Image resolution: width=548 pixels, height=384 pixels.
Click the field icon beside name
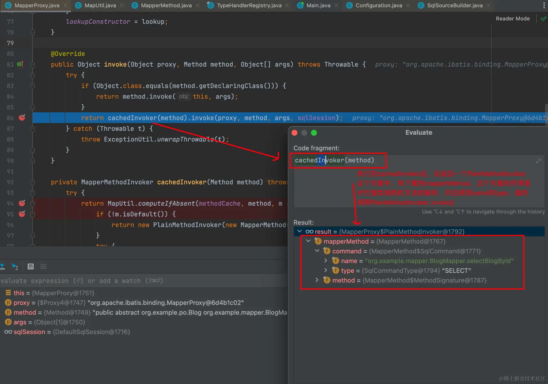click(335, 261)
